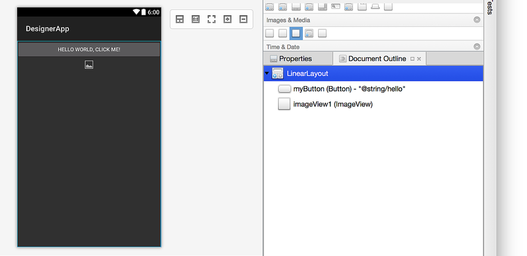Screen dimensions: 527x256
Task: Close the Document Outline pad
Action: (x=419, y=59)
